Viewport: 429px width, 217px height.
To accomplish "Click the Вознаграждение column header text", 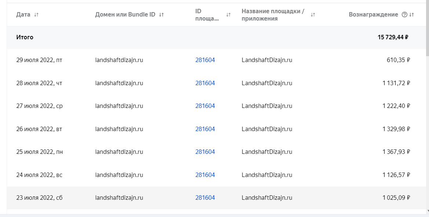I will [x=373, y=15].
